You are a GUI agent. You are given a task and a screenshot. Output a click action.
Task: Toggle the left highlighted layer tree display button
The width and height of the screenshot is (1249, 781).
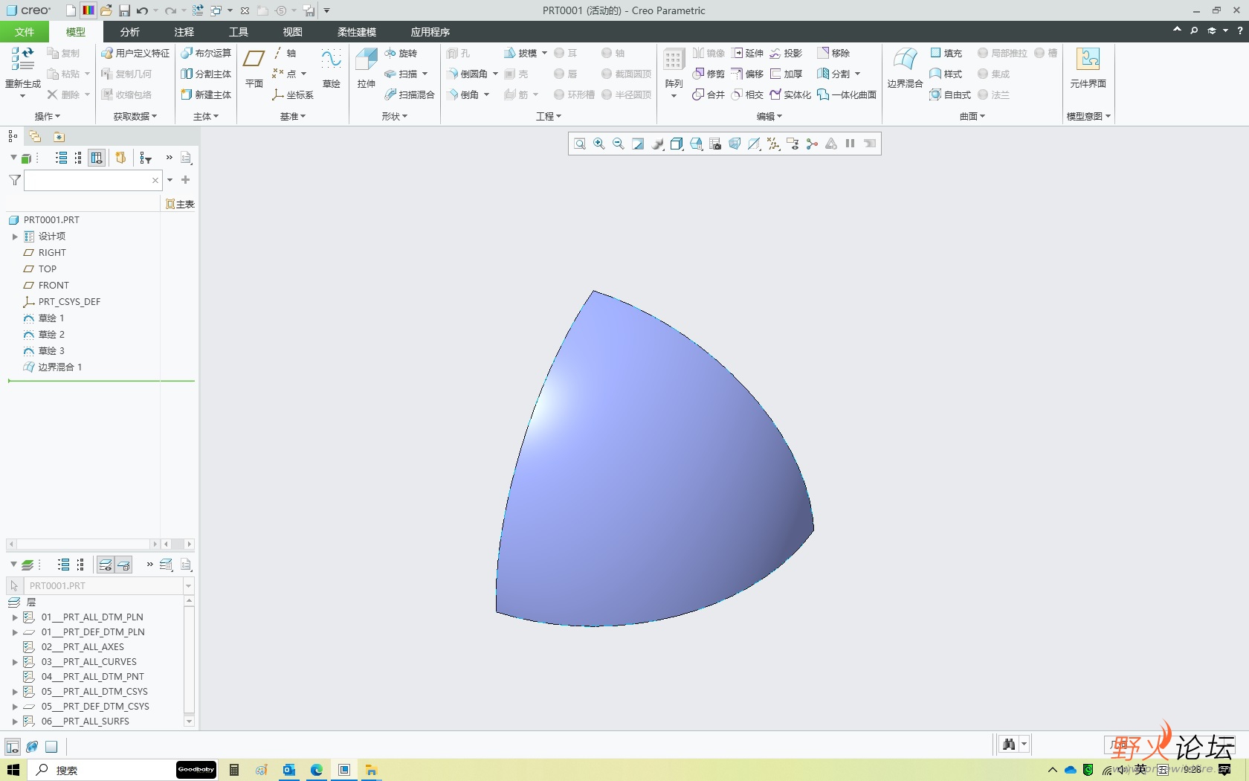coord(106,565)
